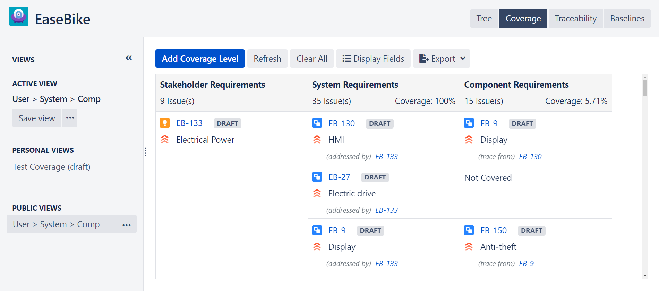
Task: Click the scroll down arrow of the coverage table
Action: click(645, 276)
